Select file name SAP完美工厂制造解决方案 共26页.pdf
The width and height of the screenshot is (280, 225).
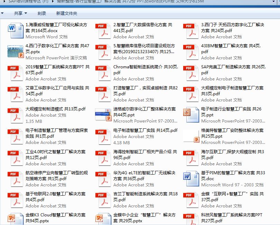coord(233,70)
